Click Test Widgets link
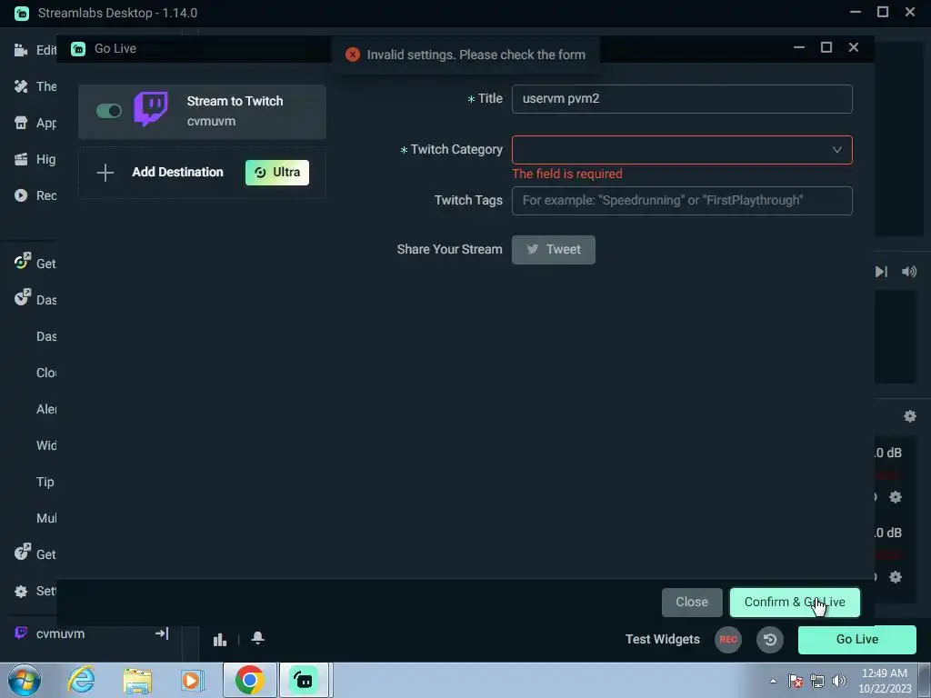This screenshot has width=931, height=698. pyautogui.click(x=663, y=639)
